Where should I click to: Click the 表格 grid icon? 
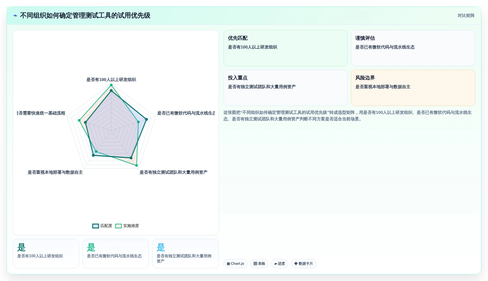pyautogui.click(x=255, y=264)
